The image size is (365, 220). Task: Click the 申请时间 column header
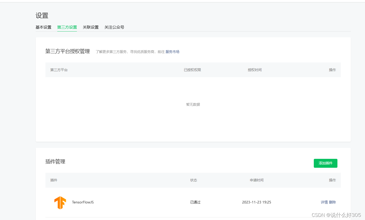257,180
